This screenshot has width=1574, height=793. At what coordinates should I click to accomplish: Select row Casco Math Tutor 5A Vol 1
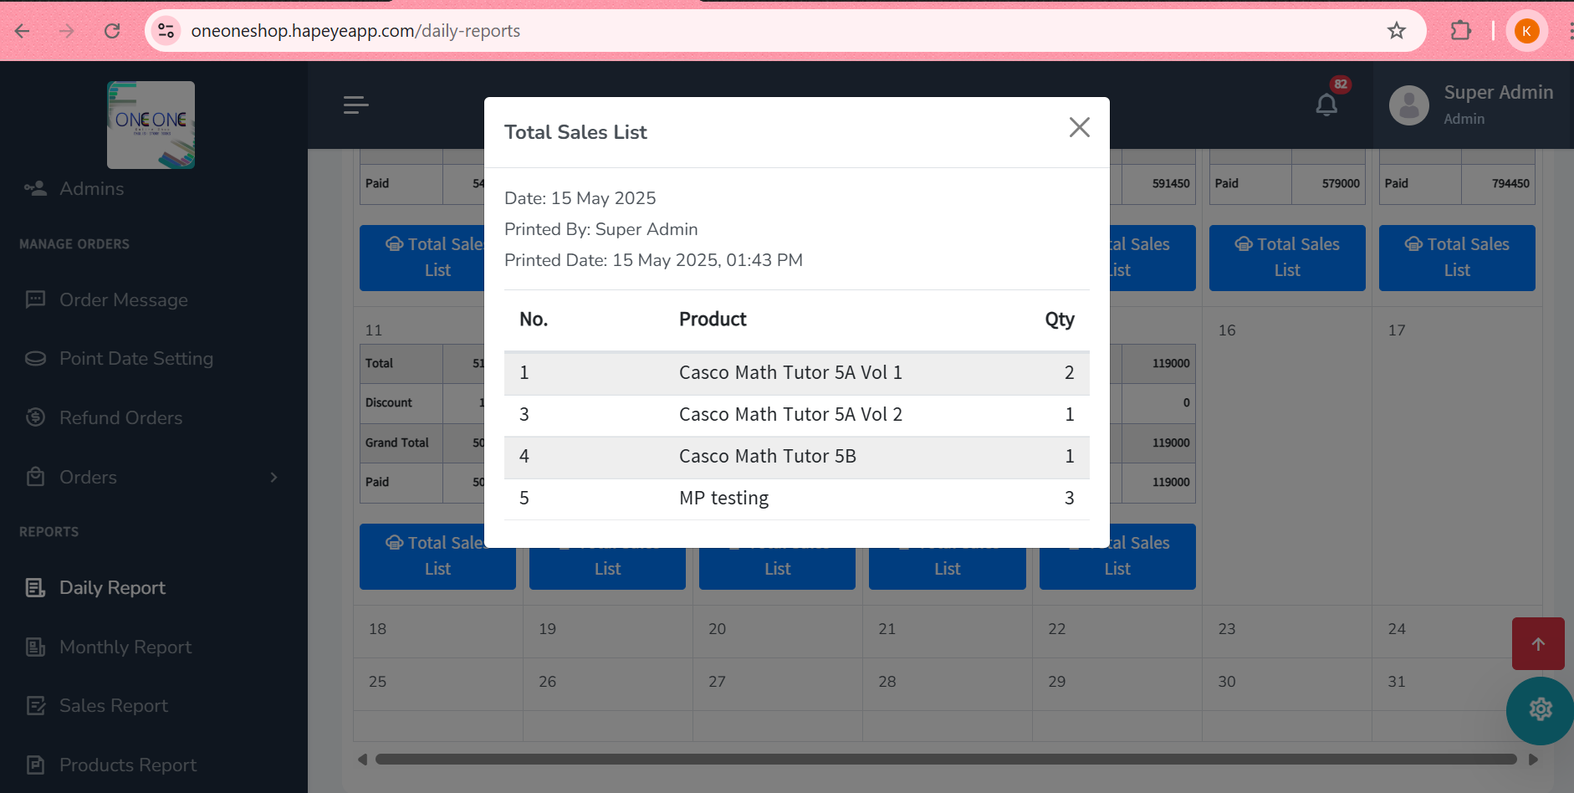[796, 373]
